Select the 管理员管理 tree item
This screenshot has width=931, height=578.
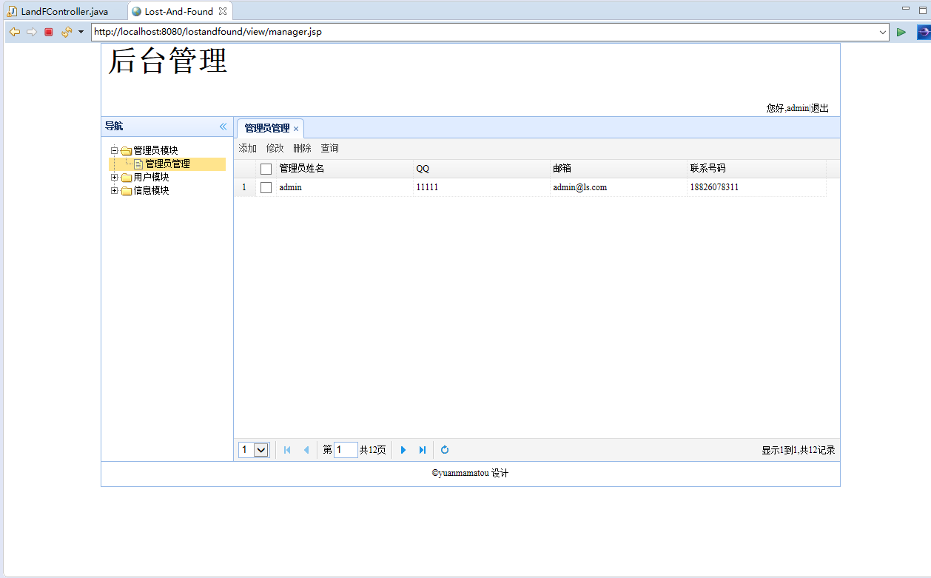click(167, 164)
